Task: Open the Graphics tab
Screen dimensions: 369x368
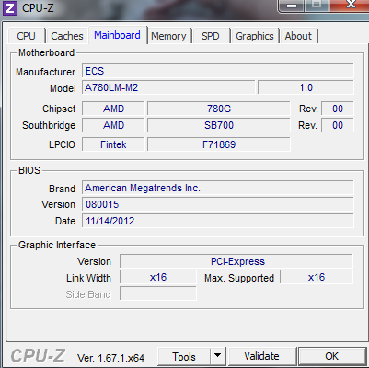Action: coord(255,36)
